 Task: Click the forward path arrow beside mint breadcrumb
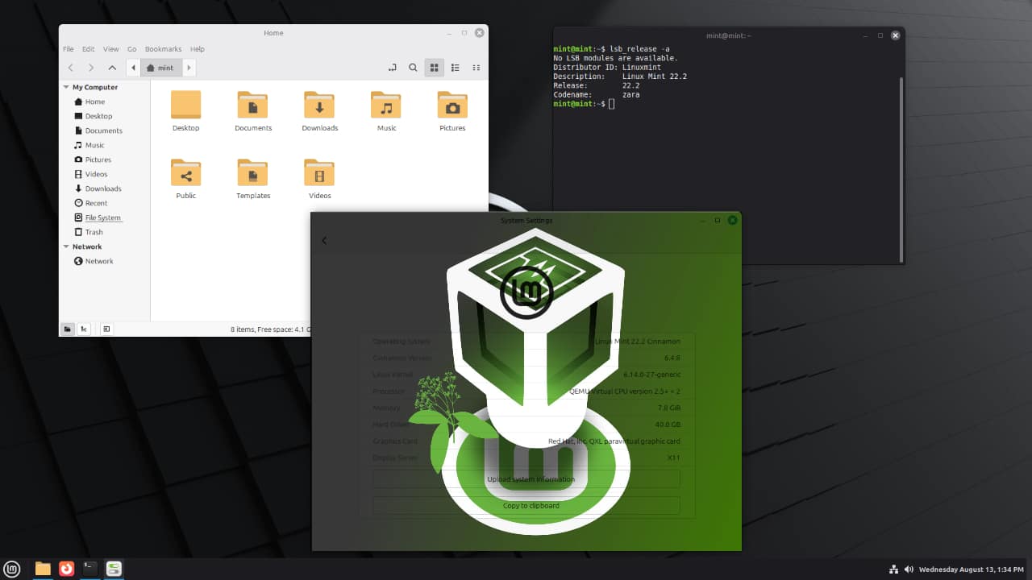(189, 68)
